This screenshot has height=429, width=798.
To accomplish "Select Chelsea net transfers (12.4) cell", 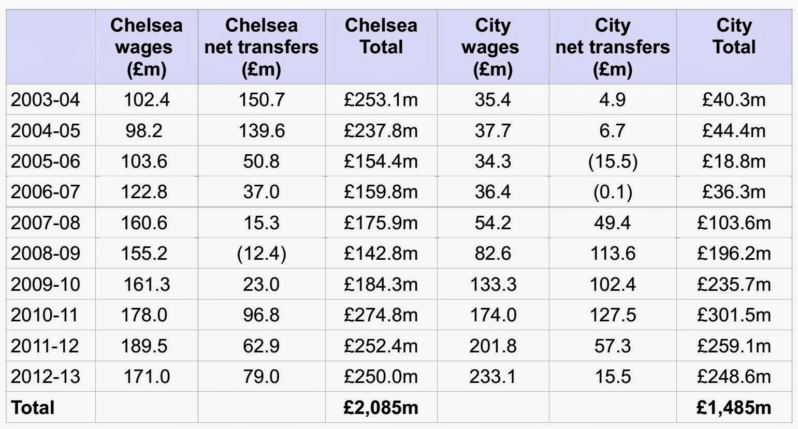I will point(262,254).
